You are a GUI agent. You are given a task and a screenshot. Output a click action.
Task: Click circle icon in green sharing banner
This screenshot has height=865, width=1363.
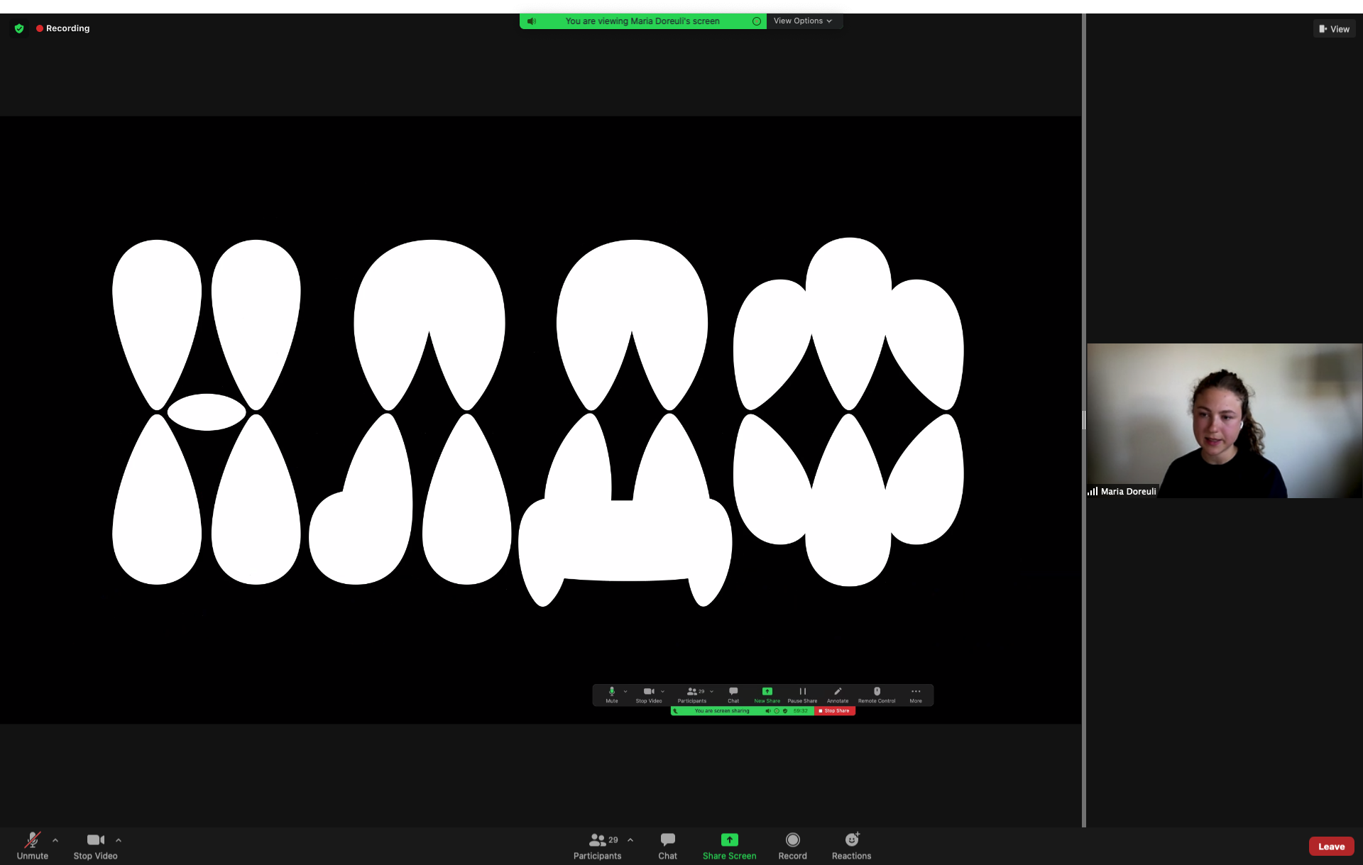point(757,21)
